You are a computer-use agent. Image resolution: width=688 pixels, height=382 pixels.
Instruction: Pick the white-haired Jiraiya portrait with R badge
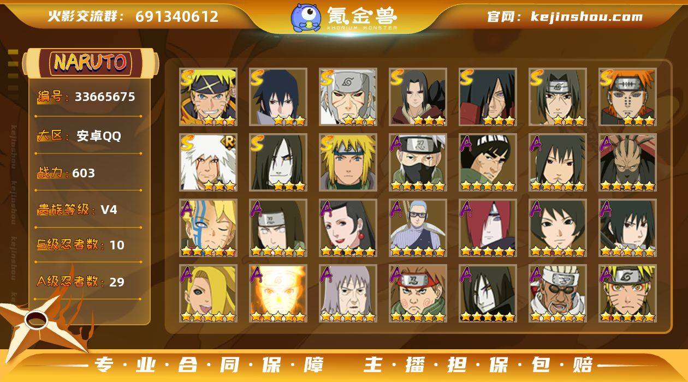pyautogui.click(x=208, y=163)
